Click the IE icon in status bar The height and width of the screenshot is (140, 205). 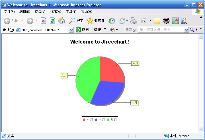pyautogui.click(x=4, y=136)
